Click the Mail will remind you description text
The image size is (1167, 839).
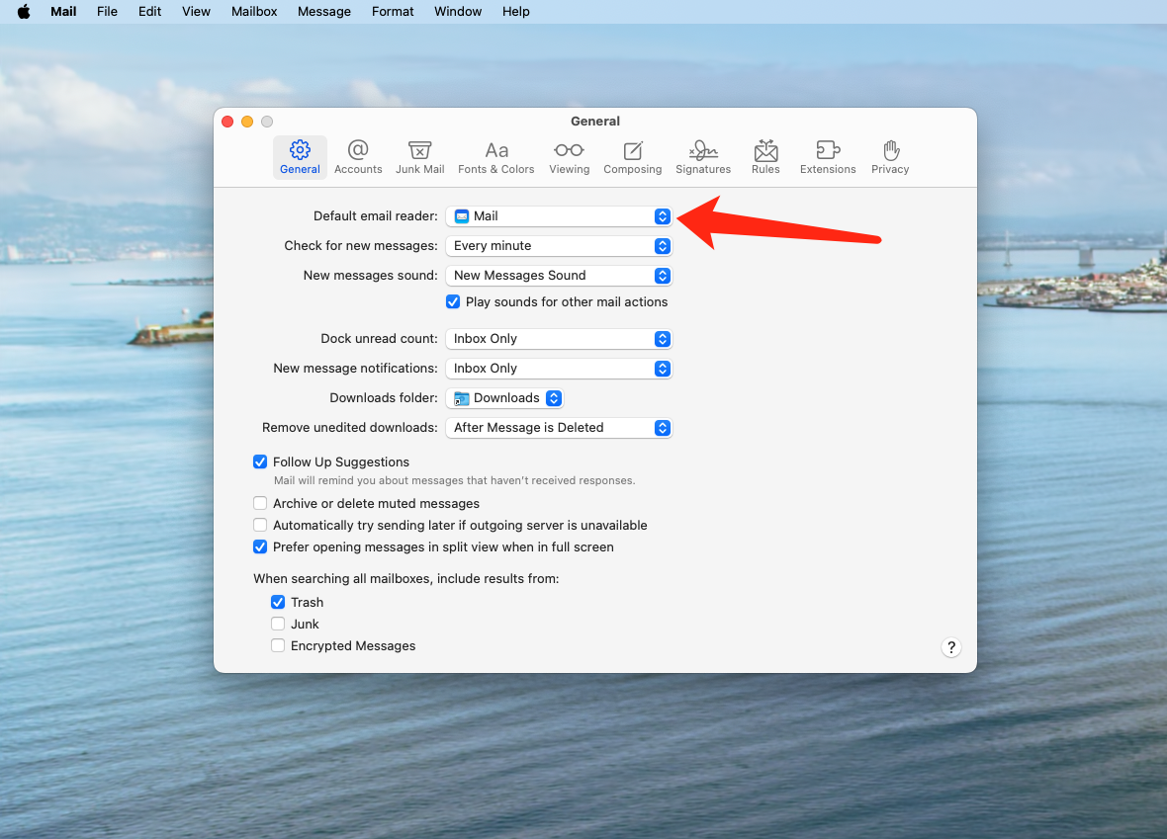point(455,480)
